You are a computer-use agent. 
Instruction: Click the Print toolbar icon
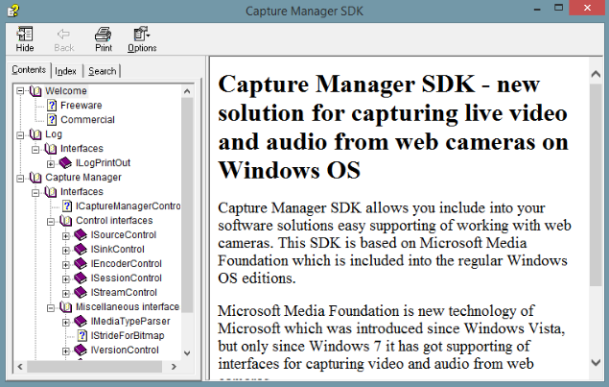[x=104, y=35]
